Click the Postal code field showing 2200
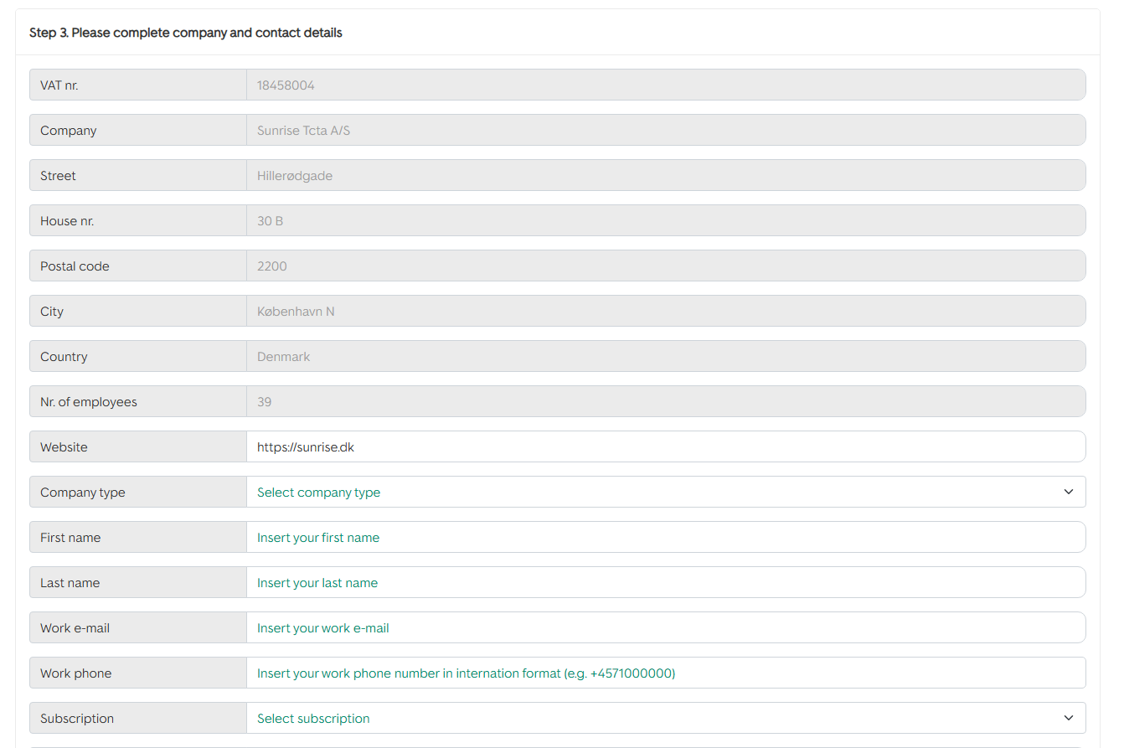1124x748 pixels. (x=665, y=266)
